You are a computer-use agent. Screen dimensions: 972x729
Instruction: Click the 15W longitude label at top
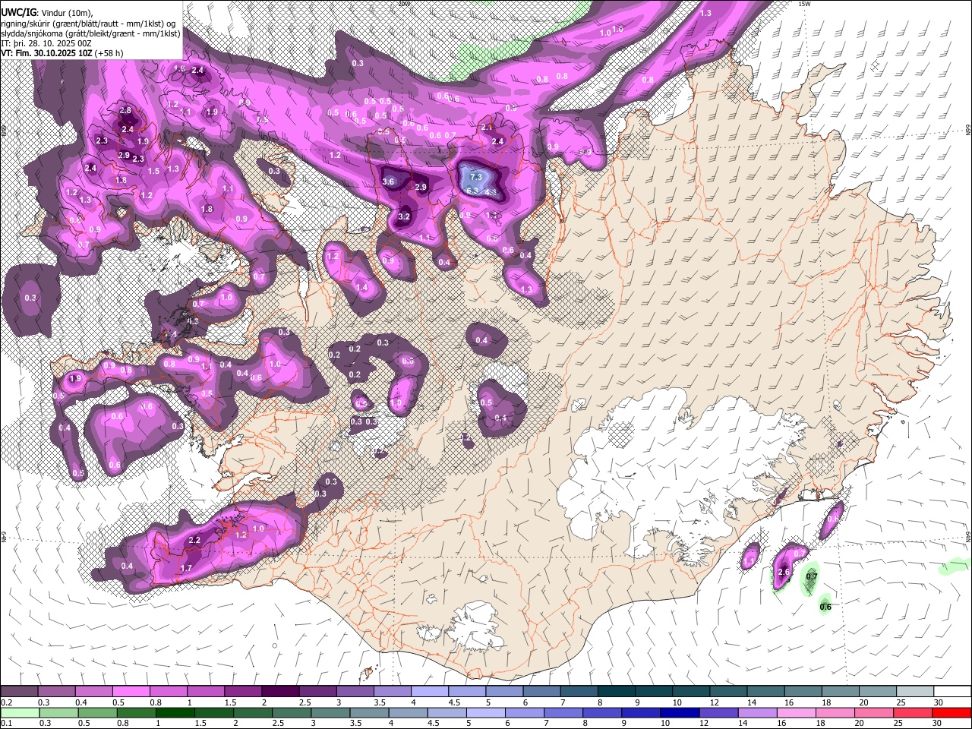[x=805, y=4]
